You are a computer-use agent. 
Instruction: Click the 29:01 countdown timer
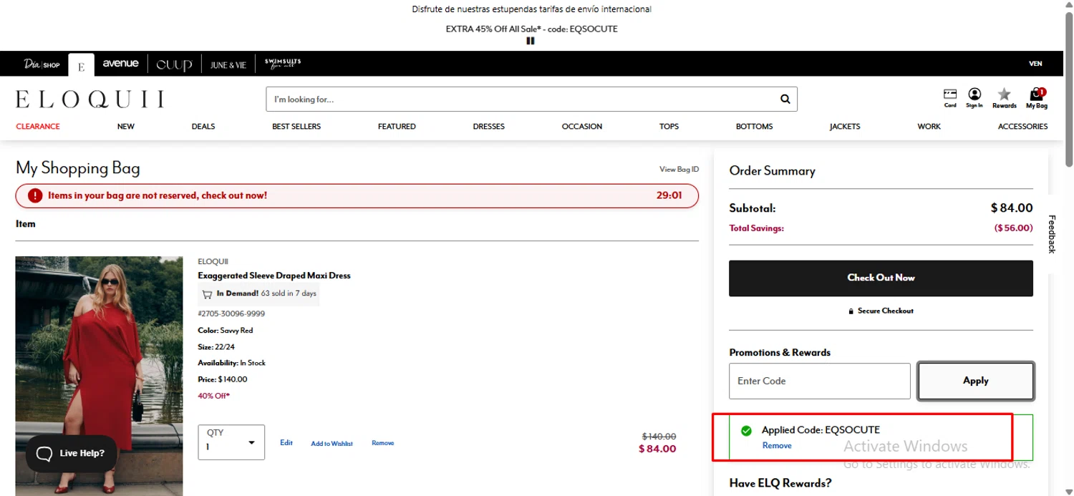tap(669, 195)
